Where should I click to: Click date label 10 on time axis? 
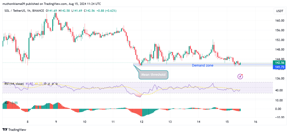click(x=85, y=122)
